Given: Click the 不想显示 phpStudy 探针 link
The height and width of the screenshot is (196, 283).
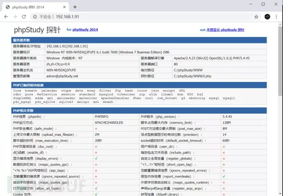Looking at the screenshot, I should [226, 30].
